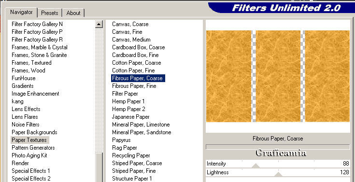This screenshot has height=182, width=355.
Task: Pick Mineral Paper, Limestone filter
Action: click(141, 124)
